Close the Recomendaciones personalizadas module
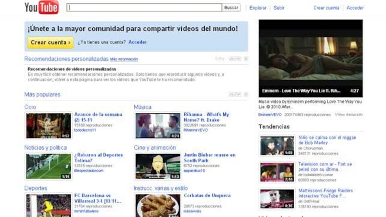The image size is (386, 217). (246, 59)
